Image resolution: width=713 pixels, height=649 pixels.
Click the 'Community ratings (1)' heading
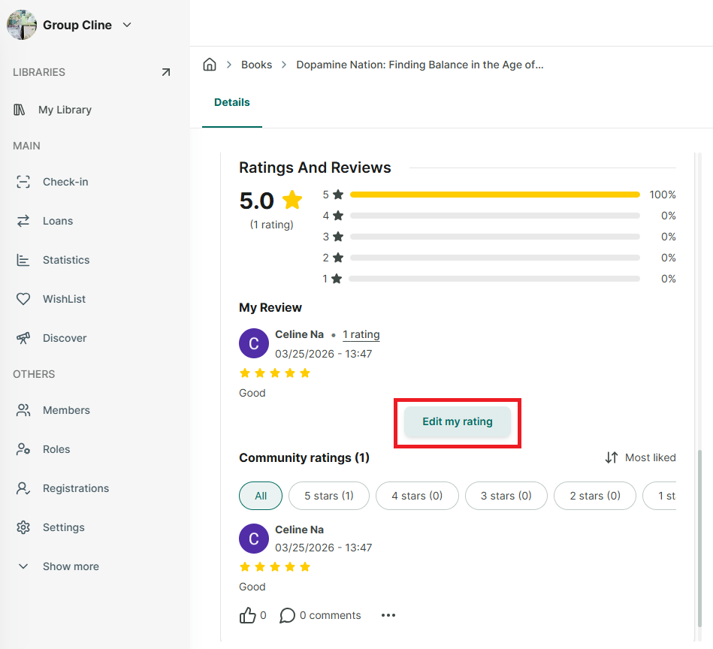pyautogui.click(x=304, y=457)
